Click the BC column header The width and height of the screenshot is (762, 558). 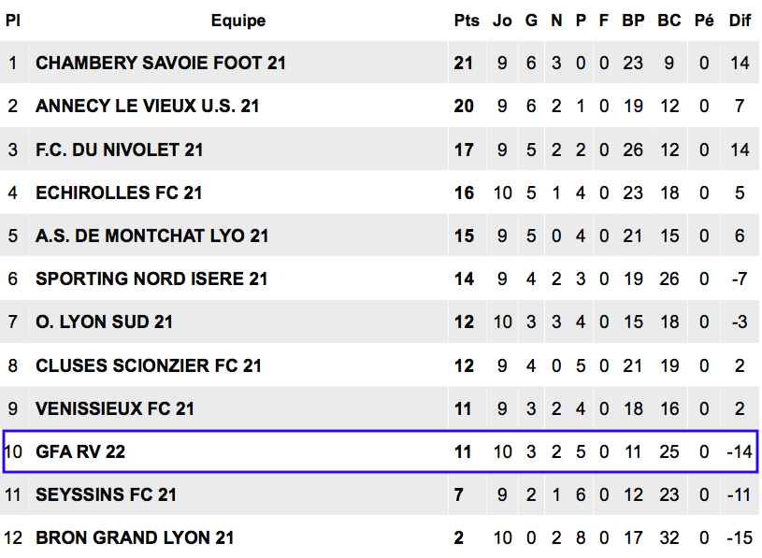(669, 21)
